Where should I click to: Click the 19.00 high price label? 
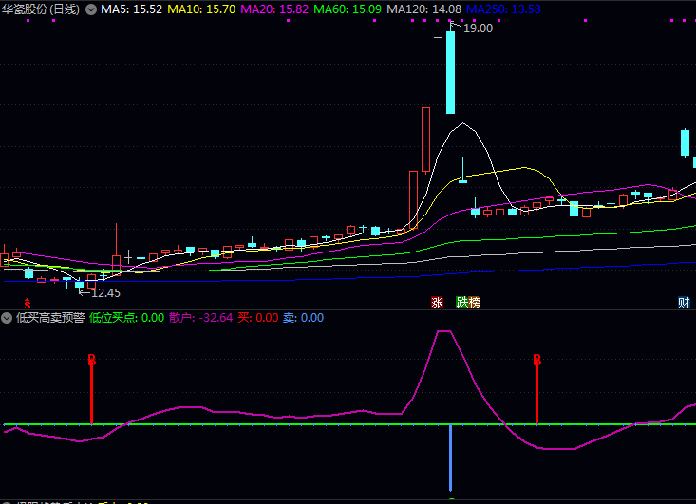pos(478,28)
